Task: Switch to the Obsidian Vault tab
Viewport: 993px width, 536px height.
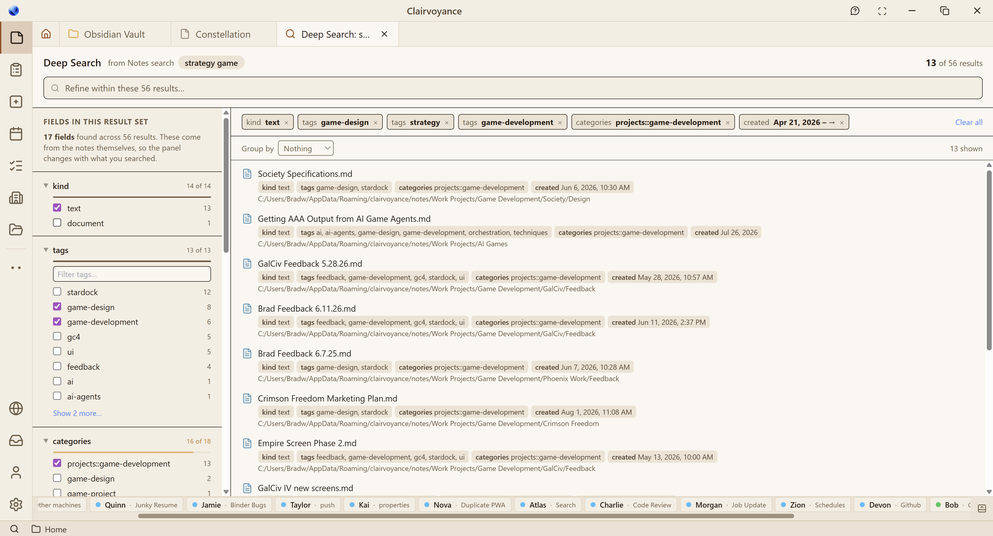Action: coord(115,34)
